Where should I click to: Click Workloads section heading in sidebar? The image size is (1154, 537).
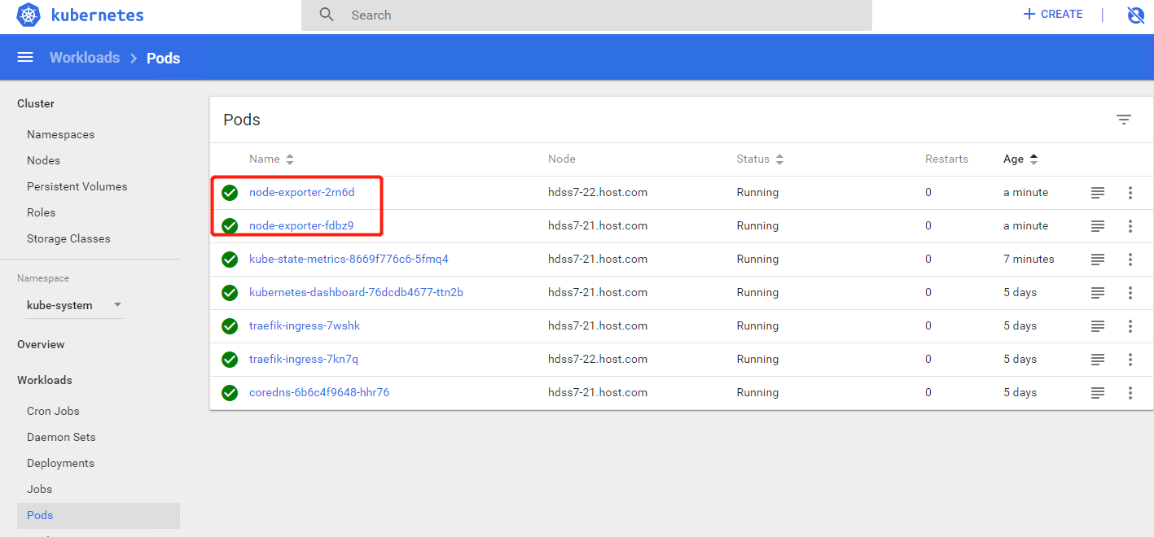click(45, 380)
